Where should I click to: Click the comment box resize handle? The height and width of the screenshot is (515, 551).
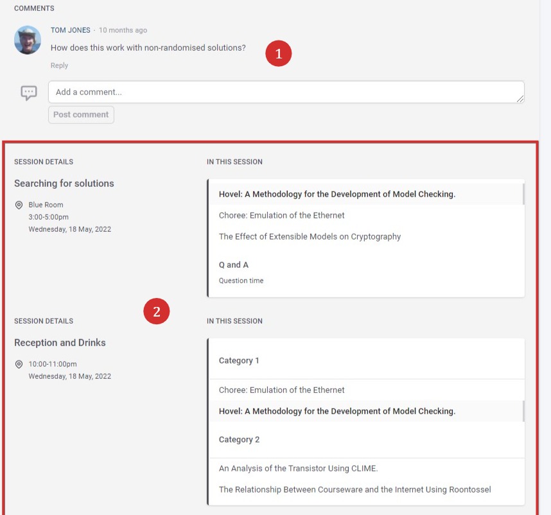click(x=520, y=99)
